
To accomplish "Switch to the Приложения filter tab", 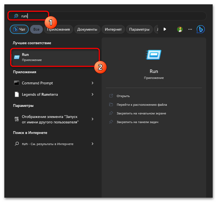I will point(59,29).
